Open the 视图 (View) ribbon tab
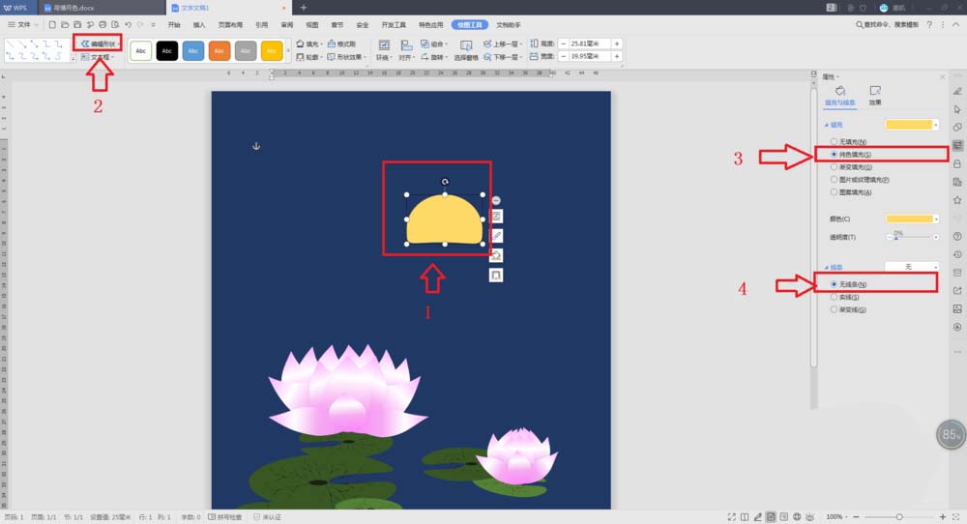The height and width of the screenshot is (524, 967). tap(312, 25)
